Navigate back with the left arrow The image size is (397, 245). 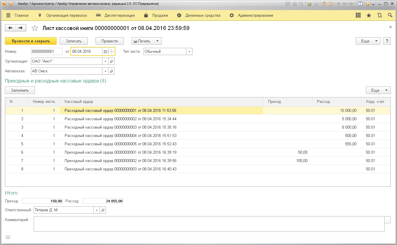point(11,28)
